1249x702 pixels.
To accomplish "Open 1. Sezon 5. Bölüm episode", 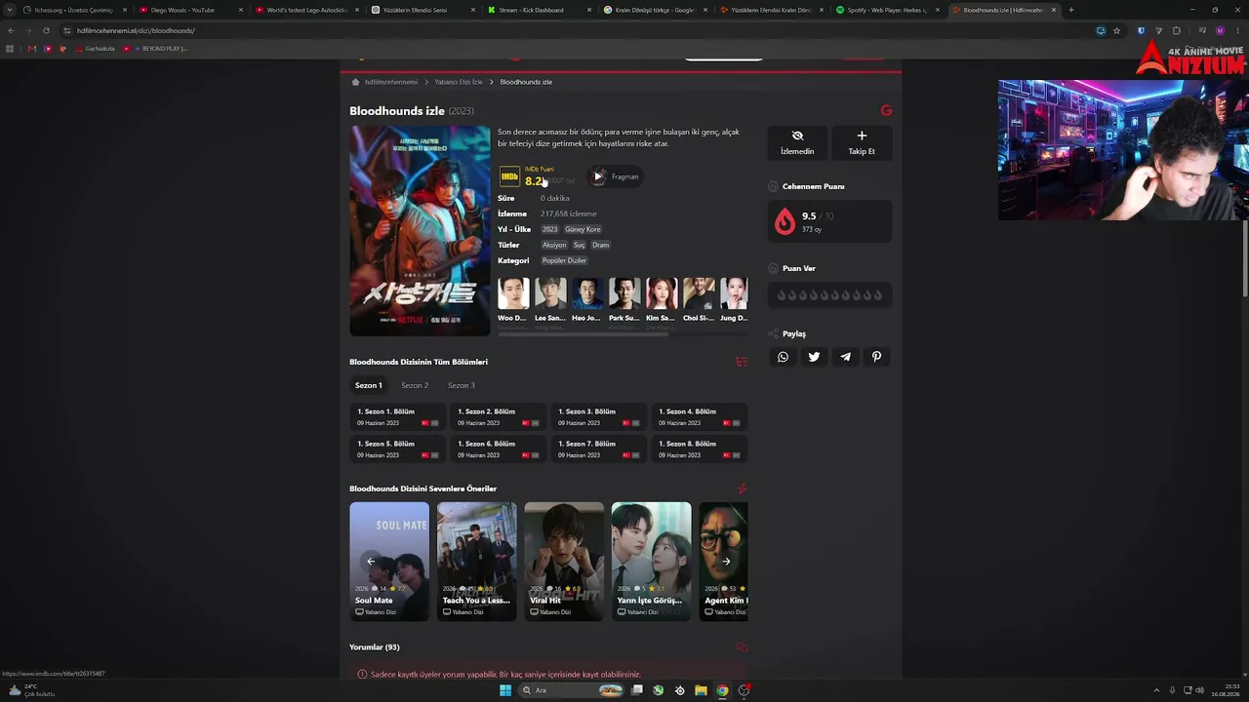I will [398, 448].
